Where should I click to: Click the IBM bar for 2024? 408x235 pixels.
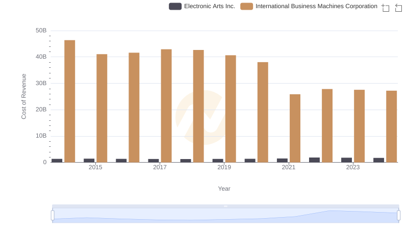(392, 126)
